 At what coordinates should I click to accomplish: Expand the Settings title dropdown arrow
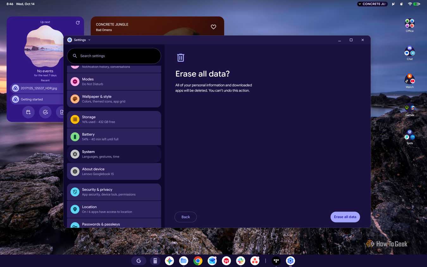(x=90, y=40)
